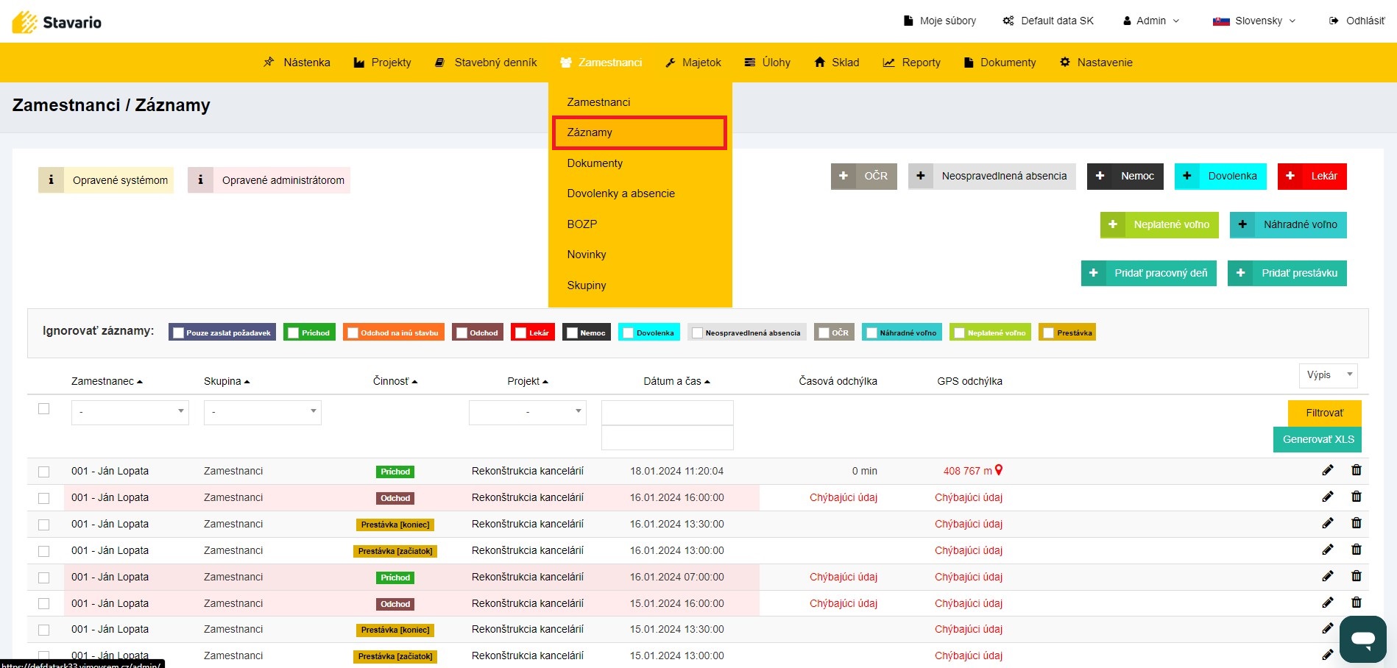Edit the 16.01.2024 07:00:00 Príchod record

click(1328, 576)
